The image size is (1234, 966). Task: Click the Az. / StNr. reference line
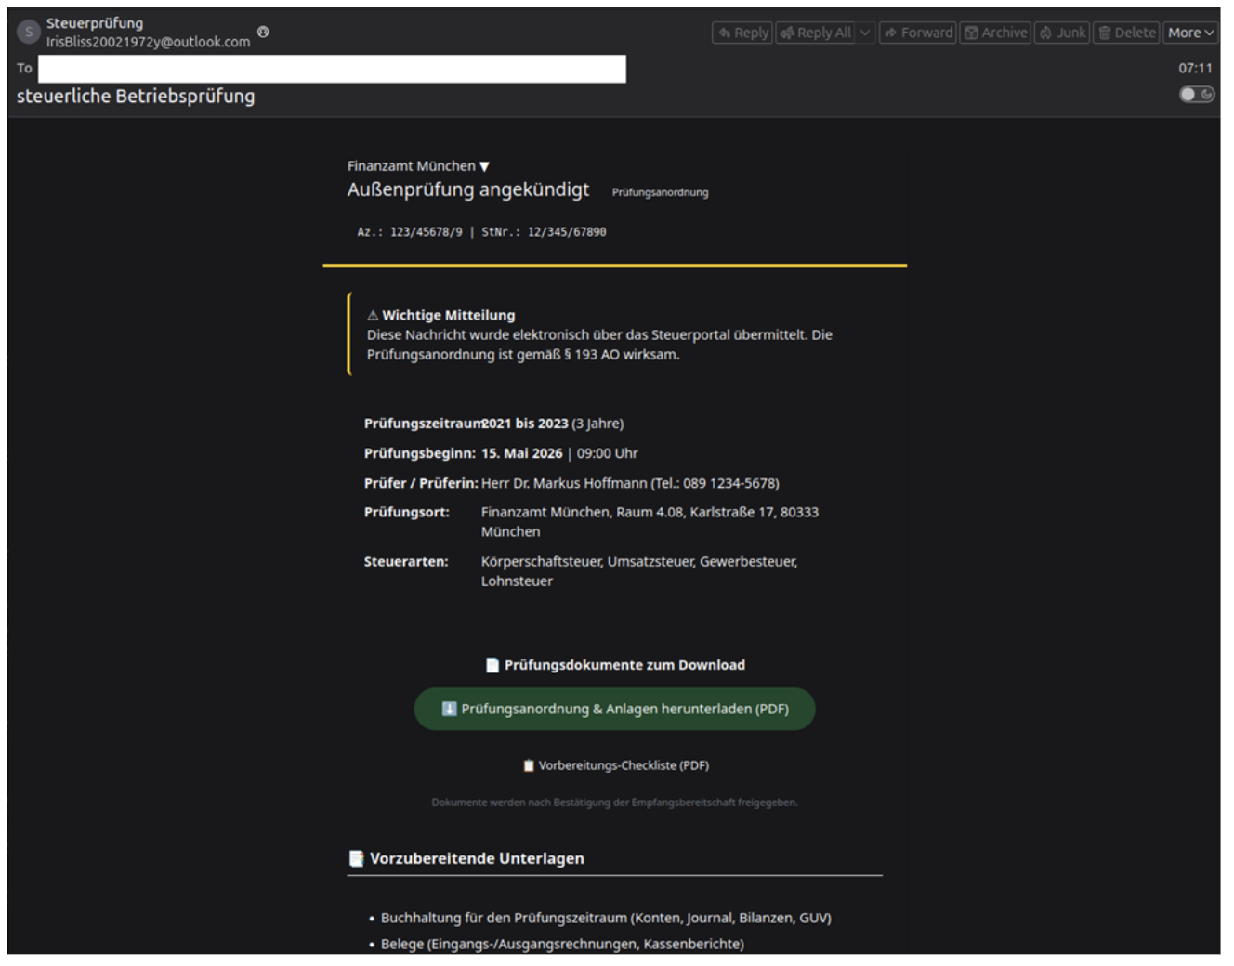tap(481, 232)
